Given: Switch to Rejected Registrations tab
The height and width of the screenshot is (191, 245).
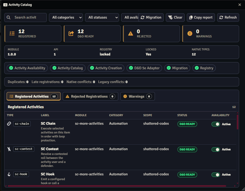Looking at the screenshot, I should [90, 96].
